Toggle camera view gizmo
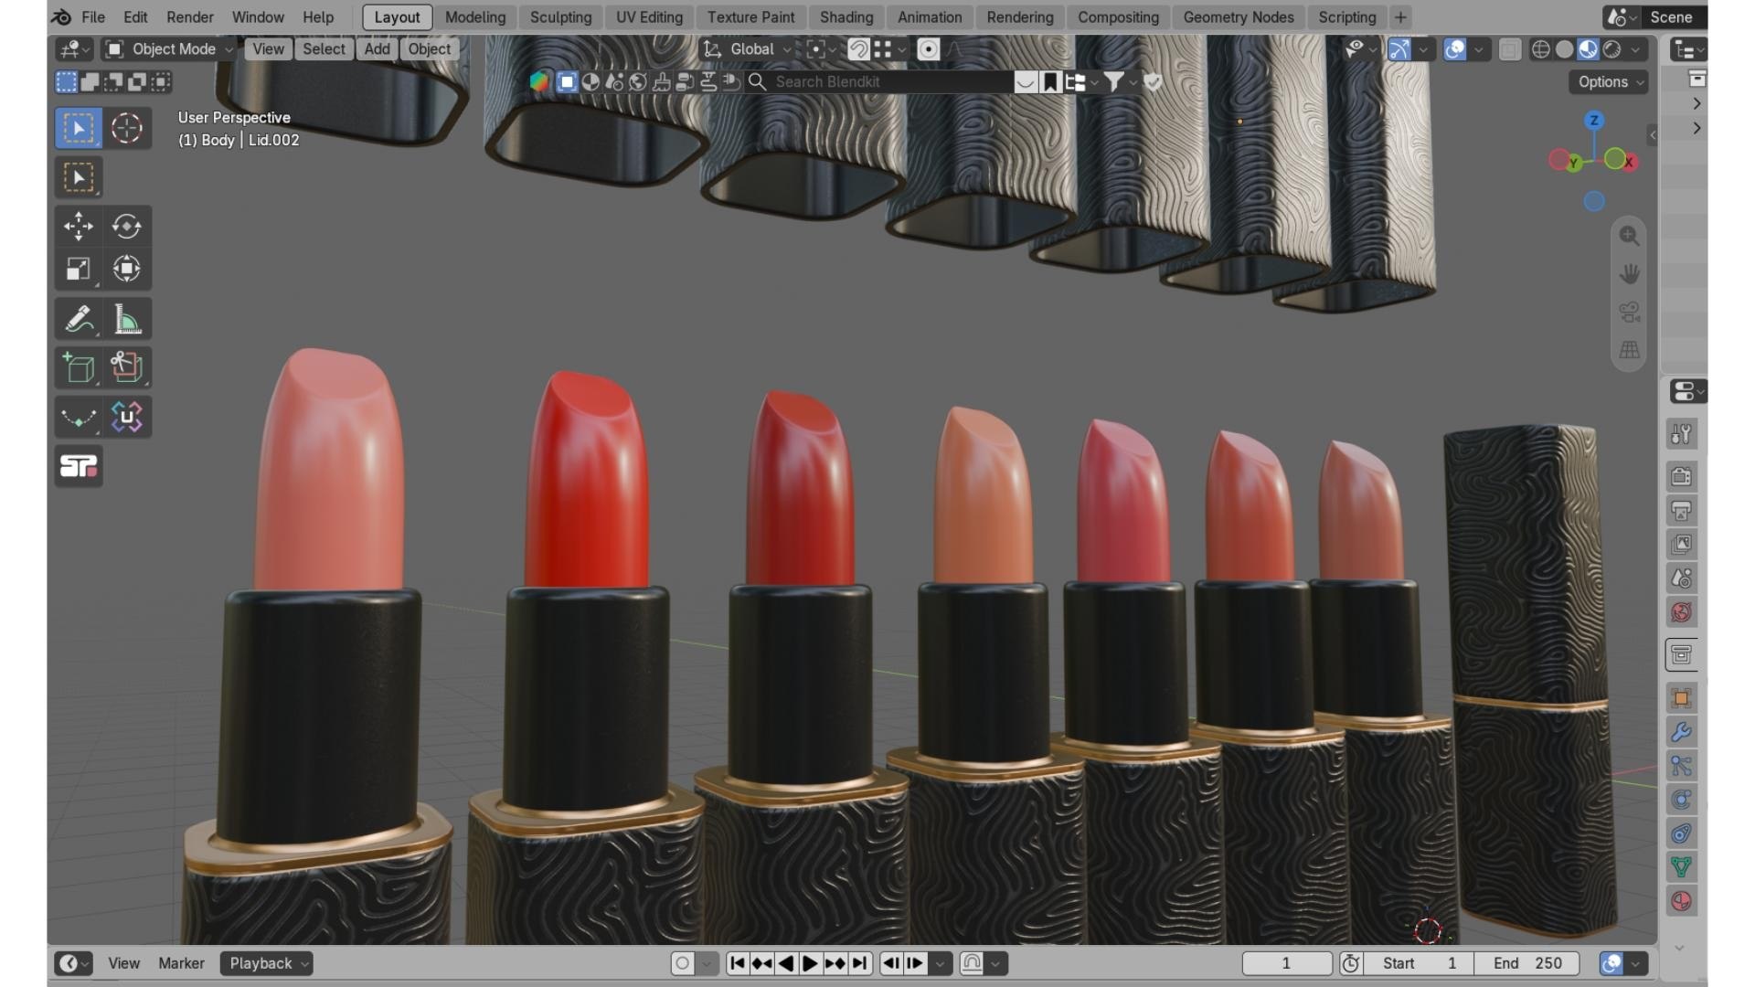1755x987 pixels. [x=1629, y=313]
